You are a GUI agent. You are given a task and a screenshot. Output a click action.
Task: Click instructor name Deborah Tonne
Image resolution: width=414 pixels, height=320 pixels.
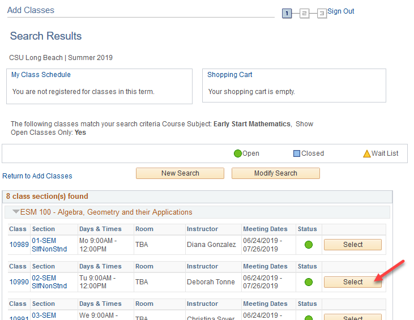click(211, 282)
